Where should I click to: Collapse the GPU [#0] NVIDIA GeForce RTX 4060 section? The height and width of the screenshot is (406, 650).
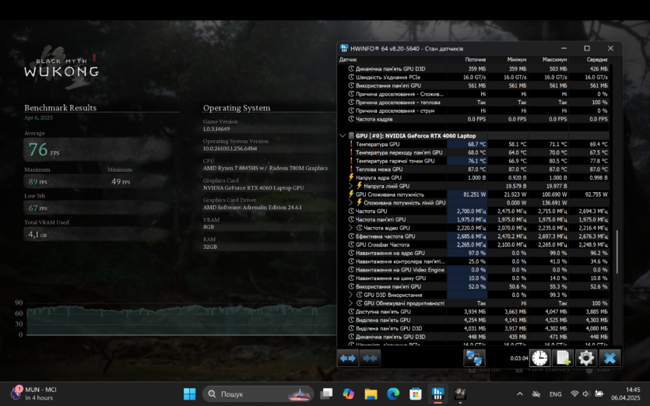pos(343,135)
